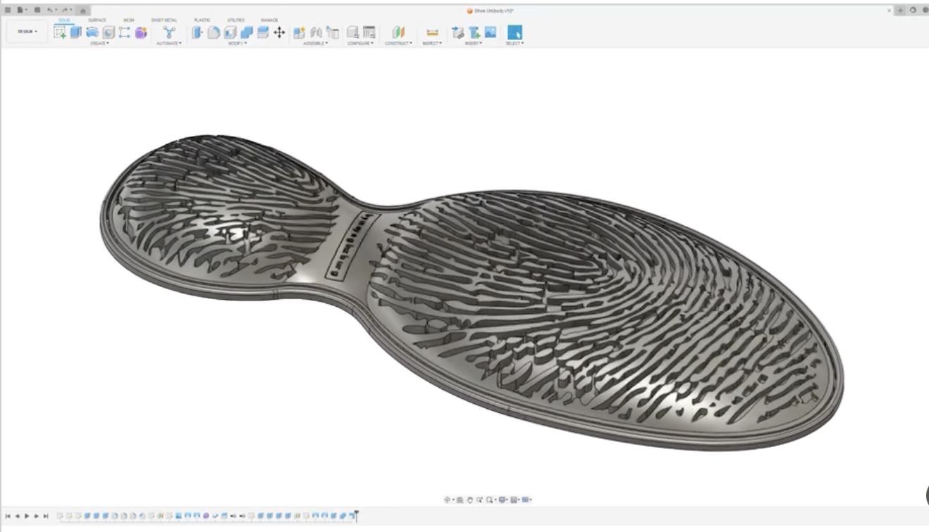Click the Measure ruler icon
The width and height of the screenshot is (929, 532).
click(x=432, y=32)
